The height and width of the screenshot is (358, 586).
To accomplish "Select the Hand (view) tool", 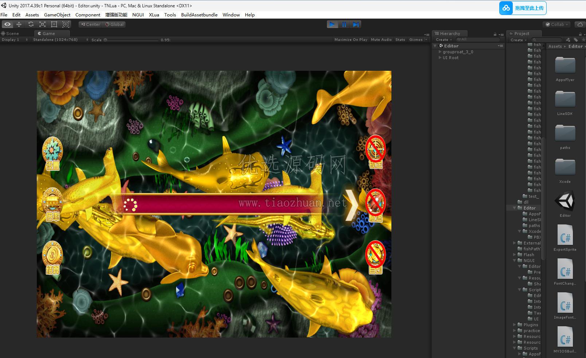I will [x=7, y=24].
